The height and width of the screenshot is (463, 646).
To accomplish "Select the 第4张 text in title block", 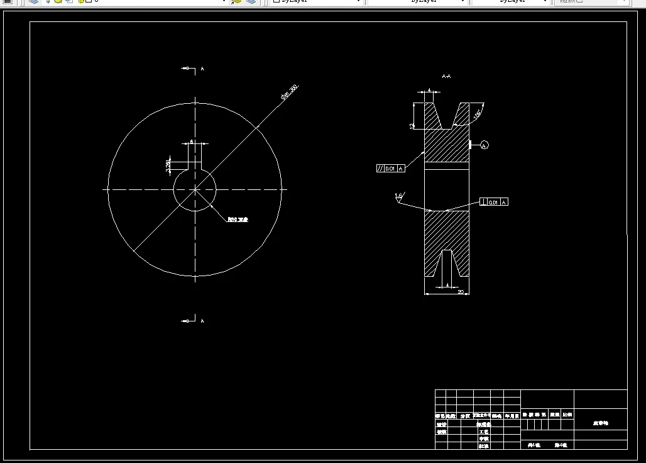I will click(x=561, y=445).
